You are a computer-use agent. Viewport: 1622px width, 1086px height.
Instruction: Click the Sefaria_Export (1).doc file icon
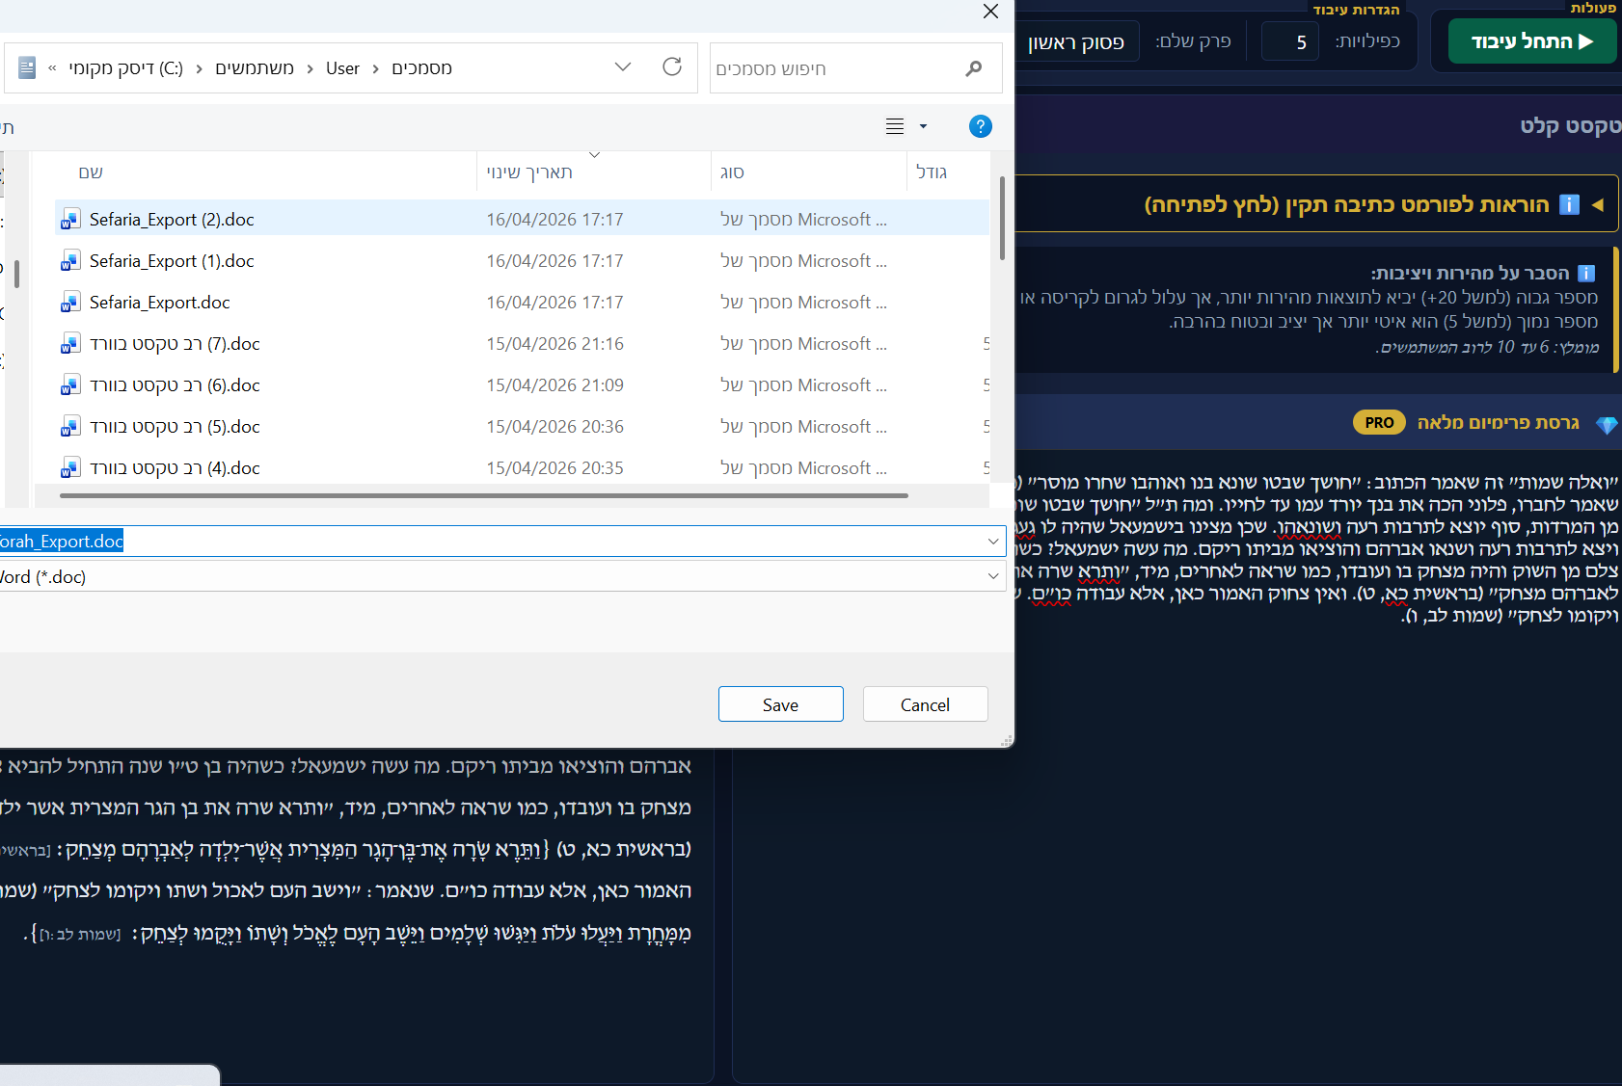69,261
